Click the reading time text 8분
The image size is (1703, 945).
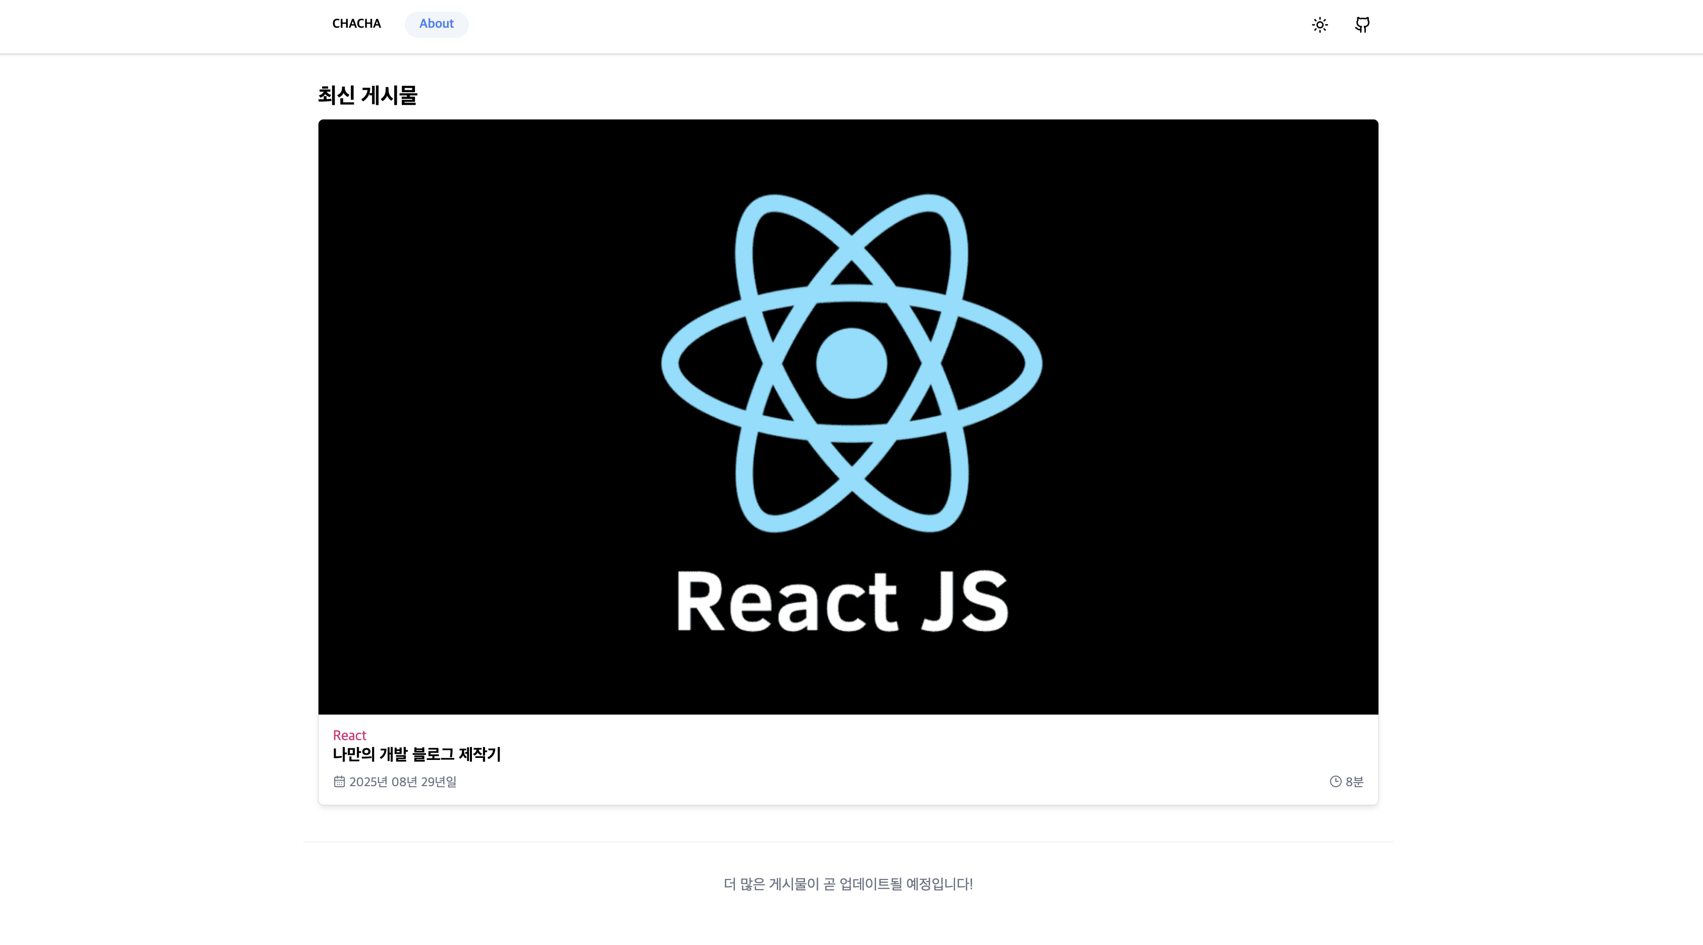point(1355,782)
